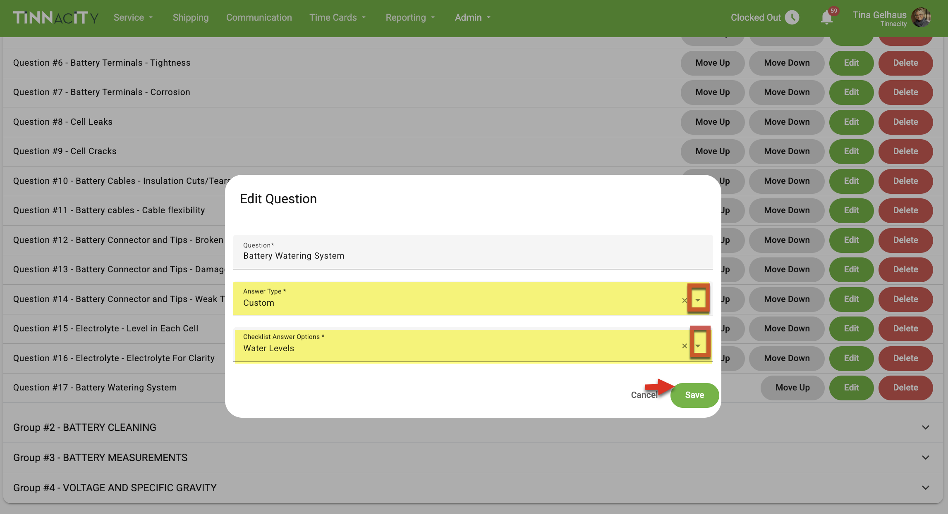Viewport: 948px width, 514px height.
Task: Click the Tinnacity logo
Action: tap(56, 17)
